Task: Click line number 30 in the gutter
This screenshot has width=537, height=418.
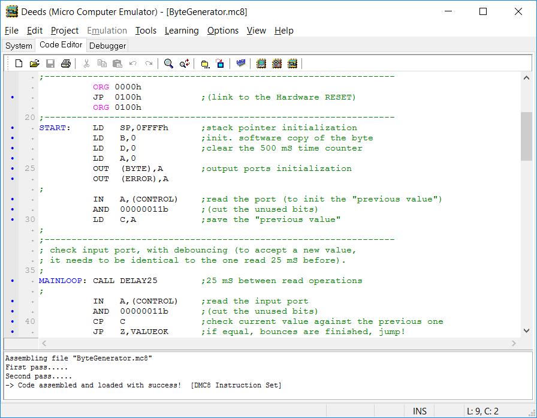Action: (30, 219)
